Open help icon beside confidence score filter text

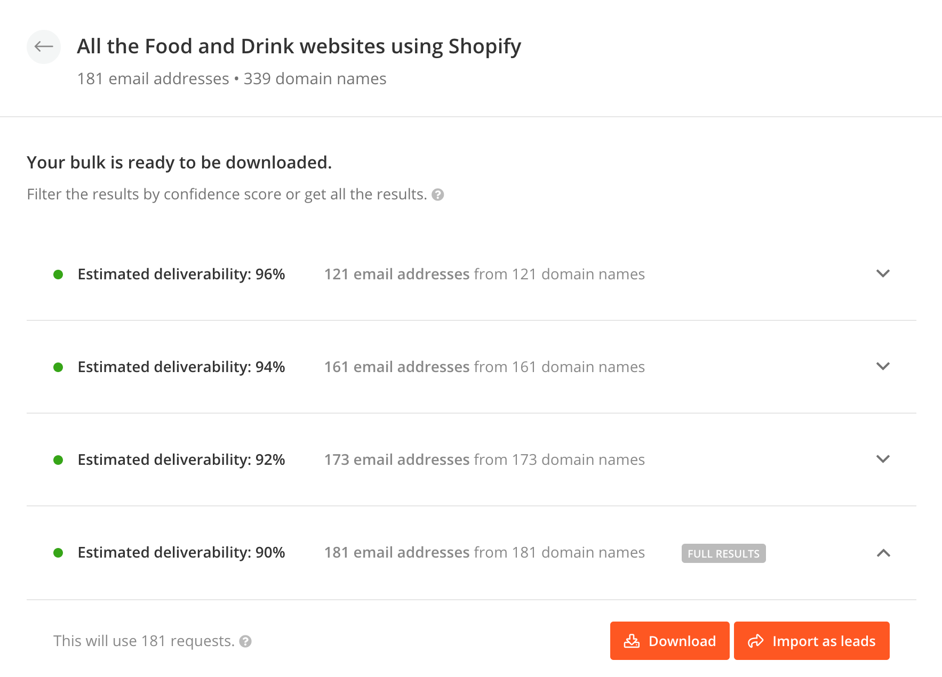click(438, 195)
